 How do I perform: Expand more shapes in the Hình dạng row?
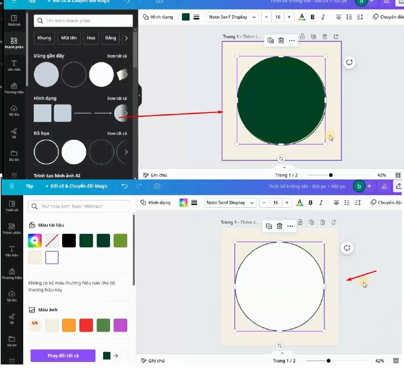126,113
